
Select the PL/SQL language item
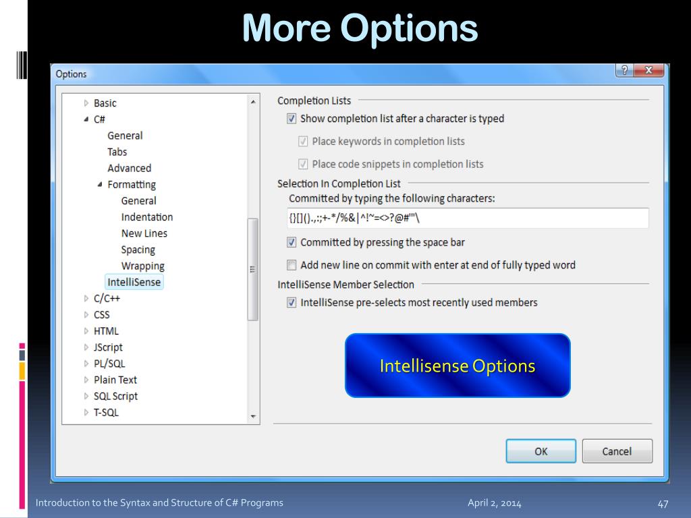click(109, 364)
